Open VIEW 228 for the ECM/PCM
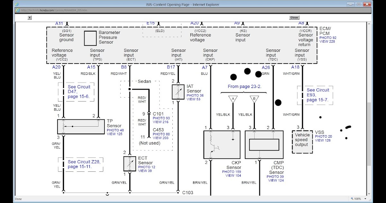The image size is (386, 203). coord(327,42)
